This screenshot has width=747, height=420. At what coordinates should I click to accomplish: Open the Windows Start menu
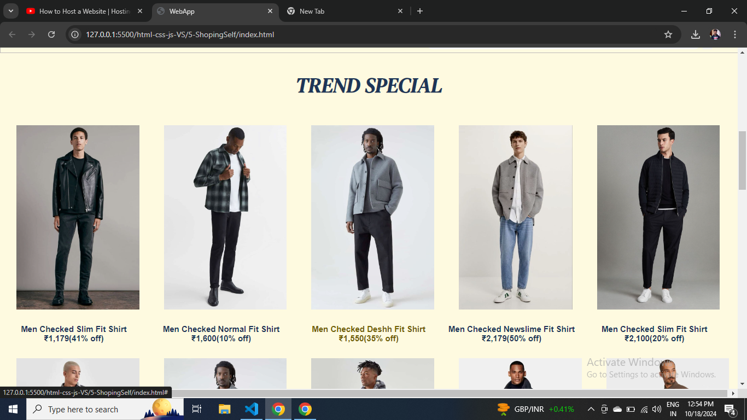pos(13,409)
